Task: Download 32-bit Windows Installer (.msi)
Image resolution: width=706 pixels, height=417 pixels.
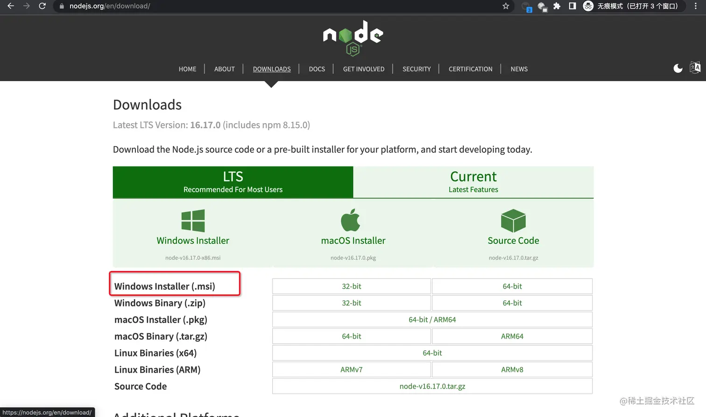Action: pos(352,286)
